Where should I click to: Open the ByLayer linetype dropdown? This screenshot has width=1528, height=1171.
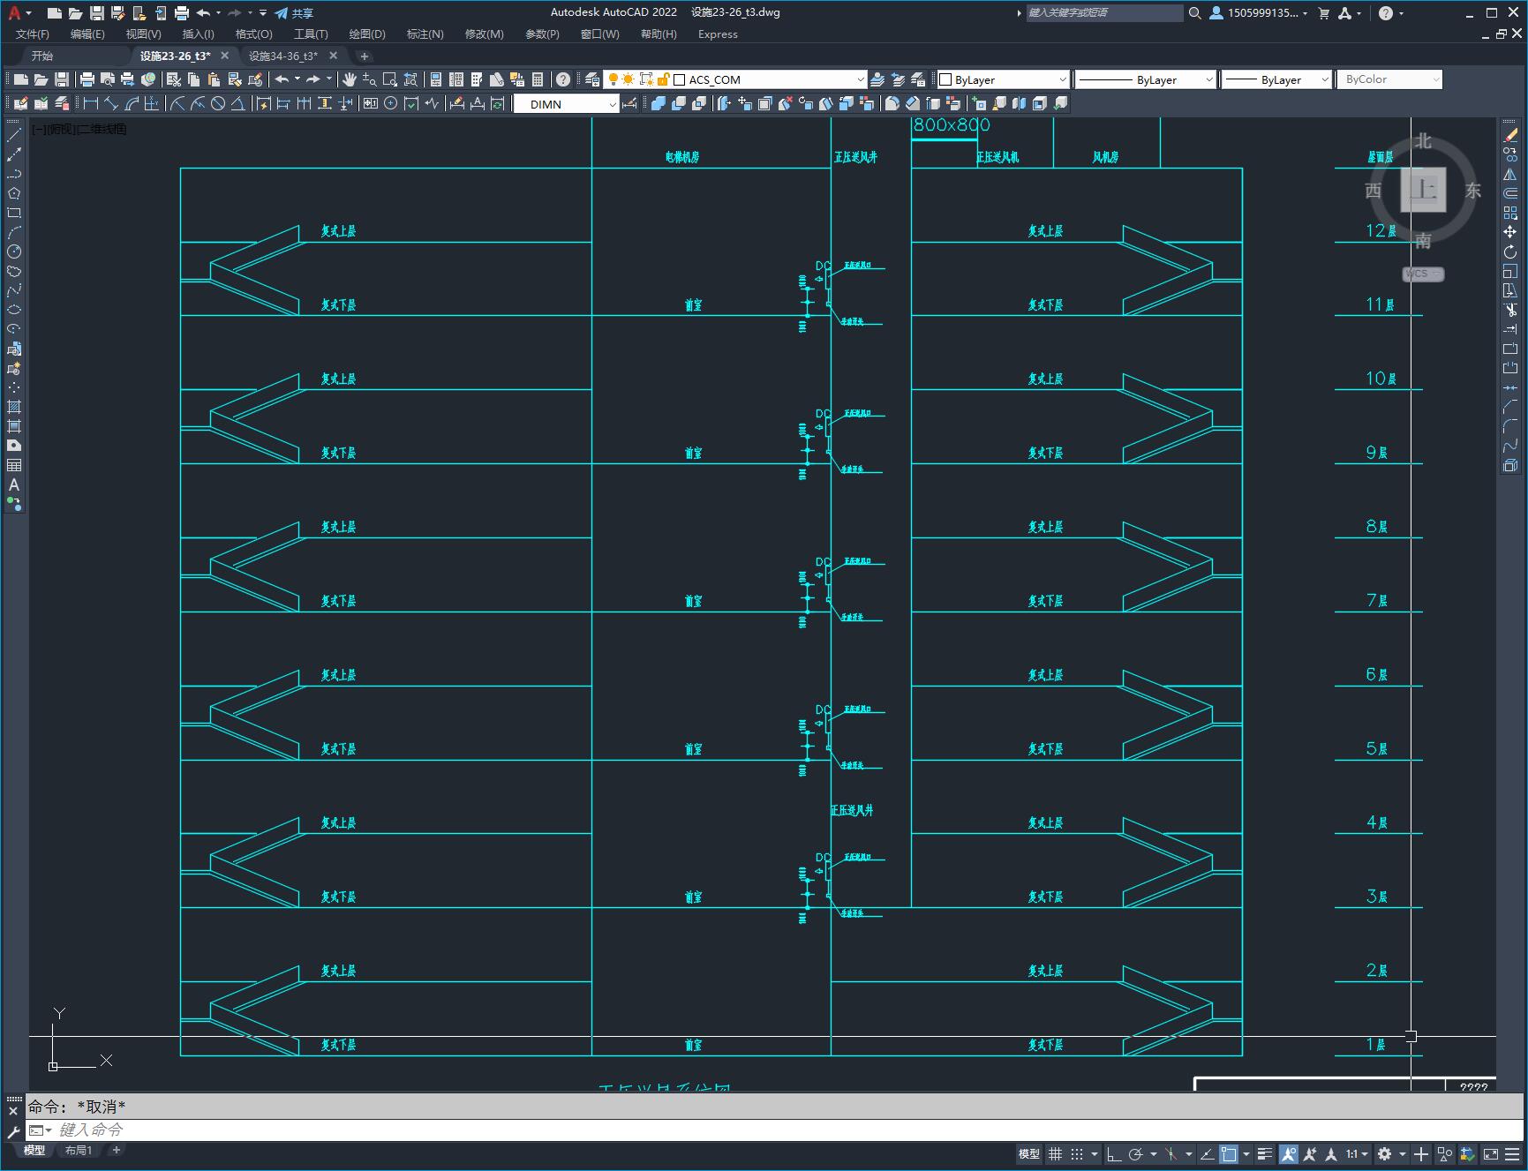click(x=1146, y=79)
